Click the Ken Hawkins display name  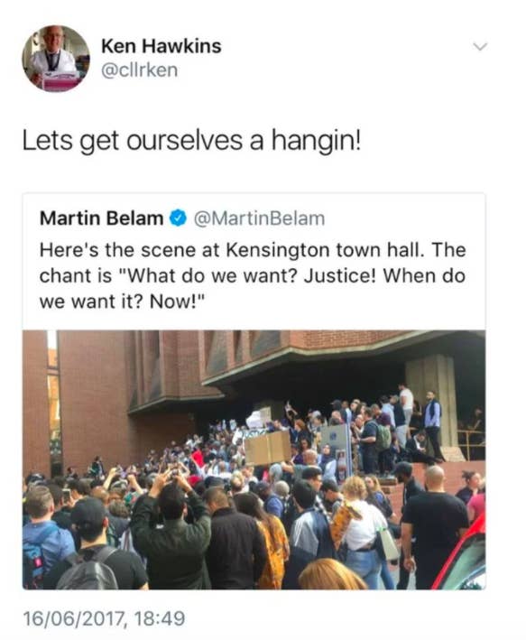tap(161, 46)
